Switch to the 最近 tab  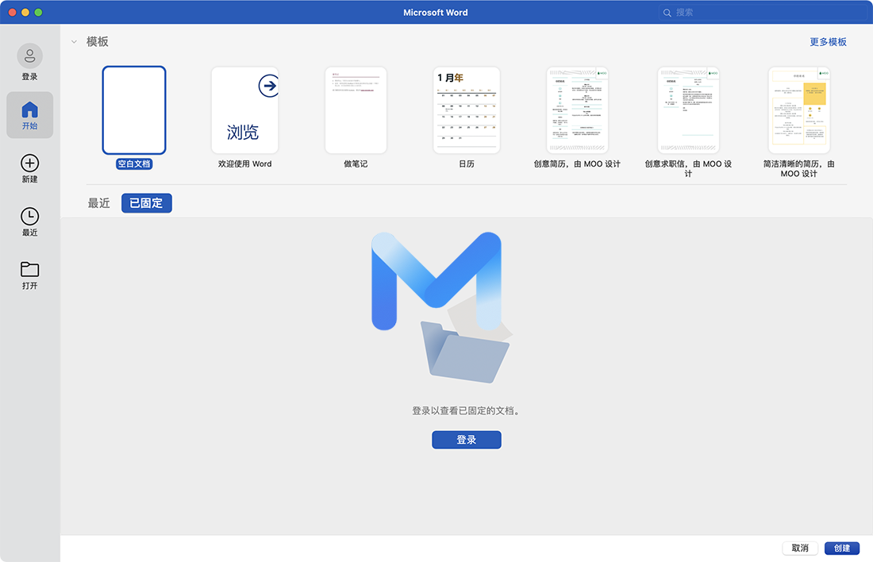point(98,203)
